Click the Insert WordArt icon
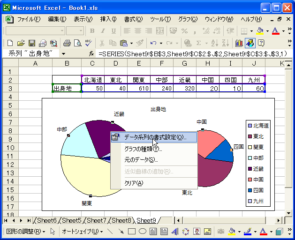Image resolution: width=295 pixels, height=240 pixels. pos(175,232)
